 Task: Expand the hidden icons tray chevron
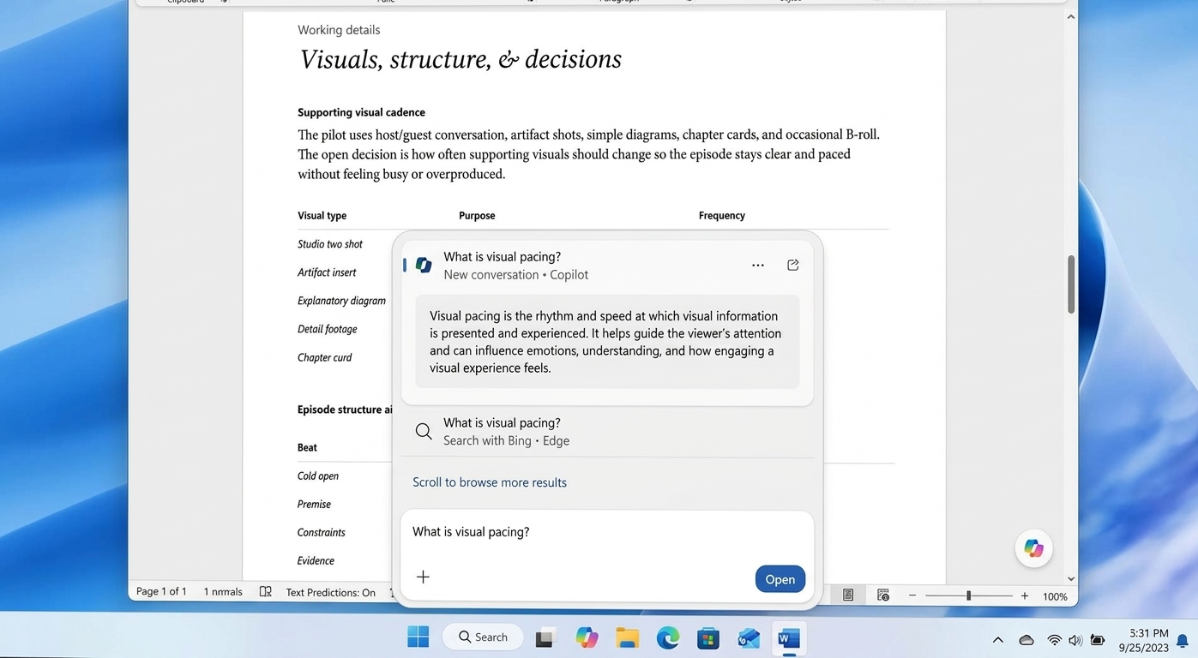pyautogui.click(x=998, y=640)
